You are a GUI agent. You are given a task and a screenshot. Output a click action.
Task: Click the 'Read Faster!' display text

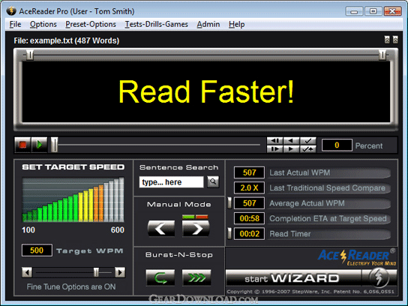[x=206, y=91]
